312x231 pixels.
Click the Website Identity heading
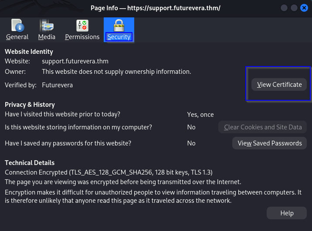[x=29, y=52]
